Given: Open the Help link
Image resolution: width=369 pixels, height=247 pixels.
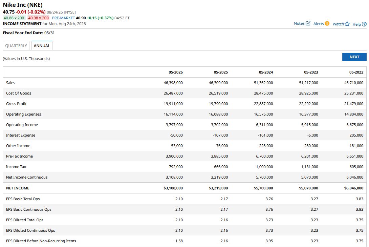Looking at the screenshot, I should tap(356, 24).
